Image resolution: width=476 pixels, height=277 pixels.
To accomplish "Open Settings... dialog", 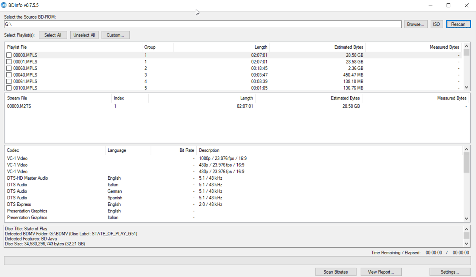I will [450, 272].
